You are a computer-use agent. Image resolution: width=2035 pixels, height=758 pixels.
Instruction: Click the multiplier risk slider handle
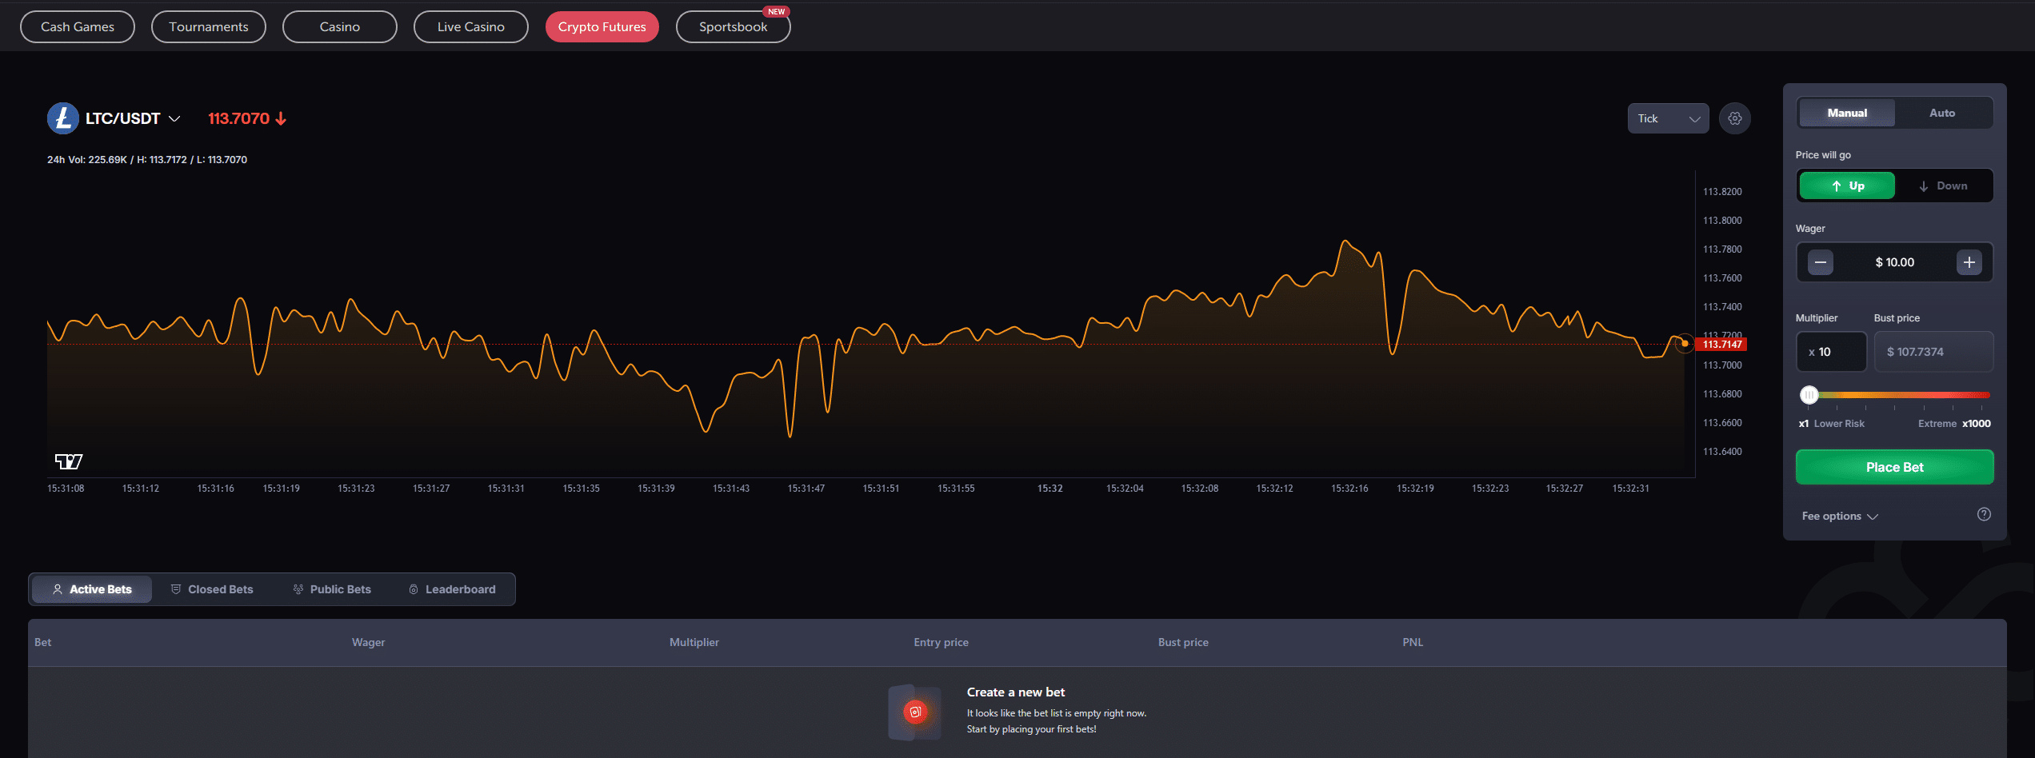1809,394
